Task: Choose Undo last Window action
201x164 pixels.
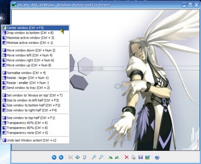Action: (x=35, y=140)
